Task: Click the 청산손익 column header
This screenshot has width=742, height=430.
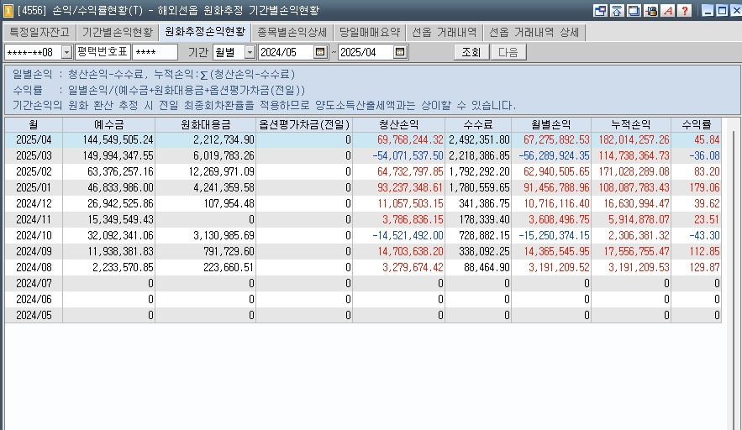Action: point(398,124)
